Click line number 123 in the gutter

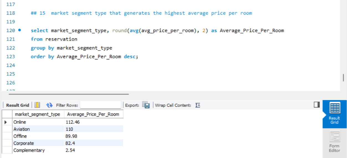[x=11, y=56]
